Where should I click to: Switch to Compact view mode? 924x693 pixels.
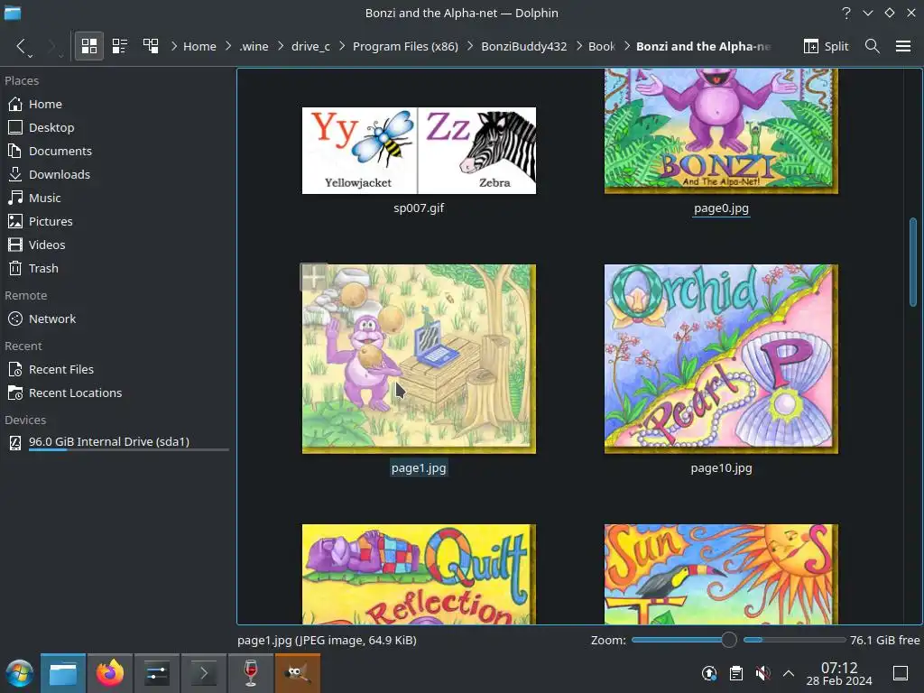point(120,46)
